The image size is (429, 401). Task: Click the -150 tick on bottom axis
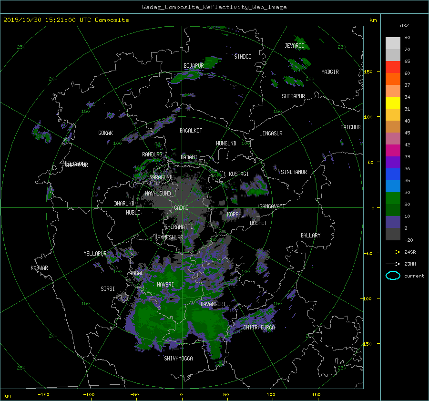pos(43,395)
